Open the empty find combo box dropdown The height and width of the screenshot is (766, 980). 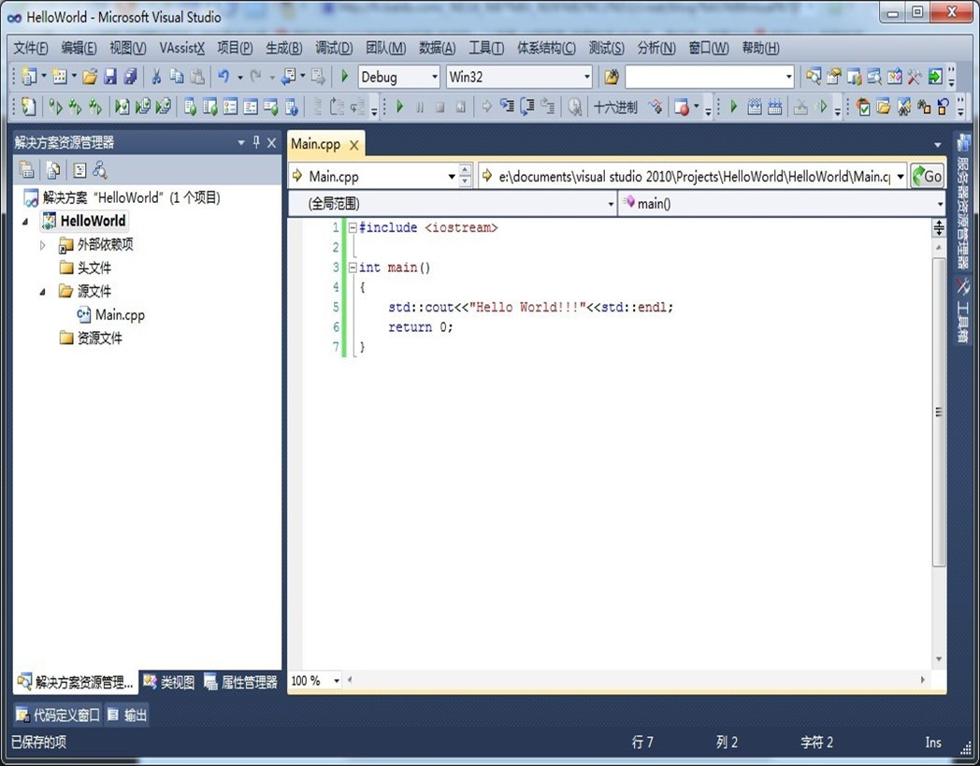pos(788,77)
